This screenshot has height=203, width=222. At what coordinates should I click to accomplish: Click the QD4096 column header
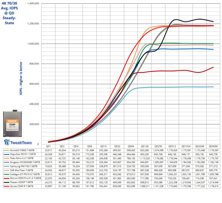[x=213, y=146]
